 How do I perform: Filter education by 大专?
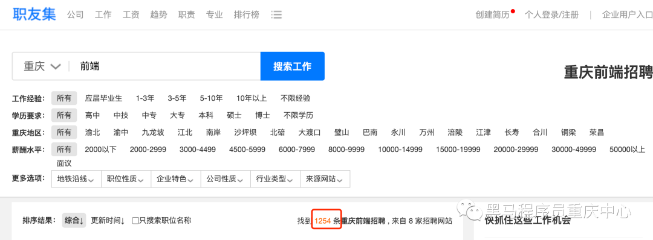click(x=177, y=115)
